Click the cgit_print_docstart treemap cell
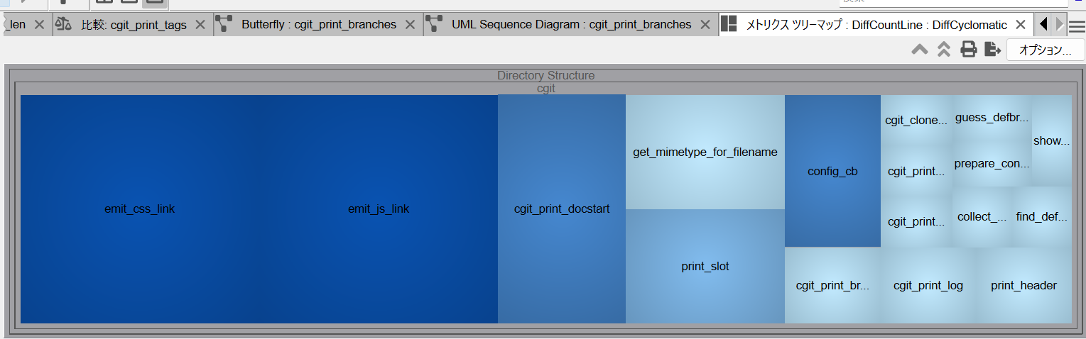1086x339 pixels. pyautogui.click(x=561, y=209)
